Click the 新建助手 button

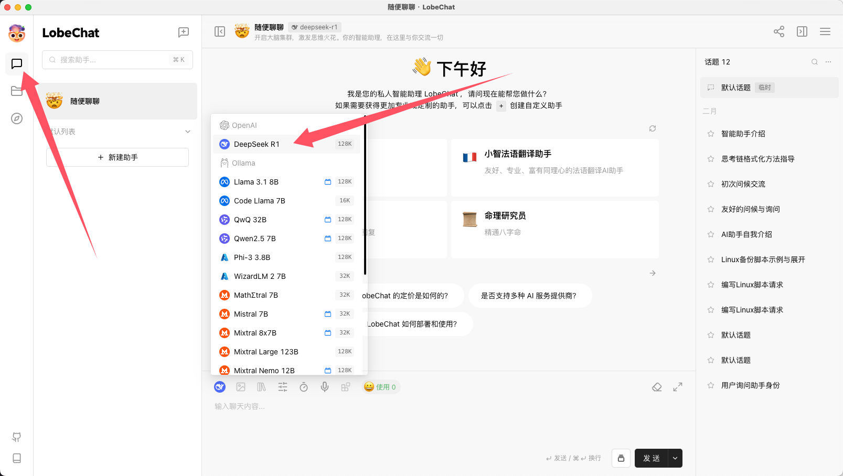click(x=118, y=157)
